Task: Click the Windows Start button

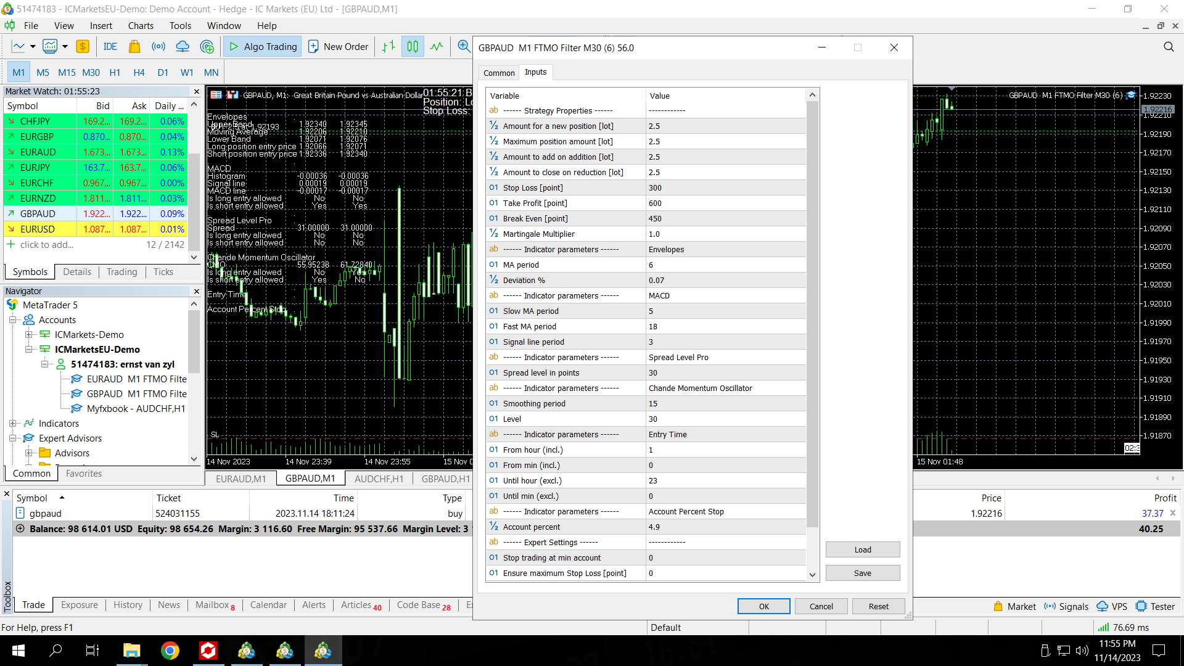Action: pyautogui.click(x=18, y=651)
